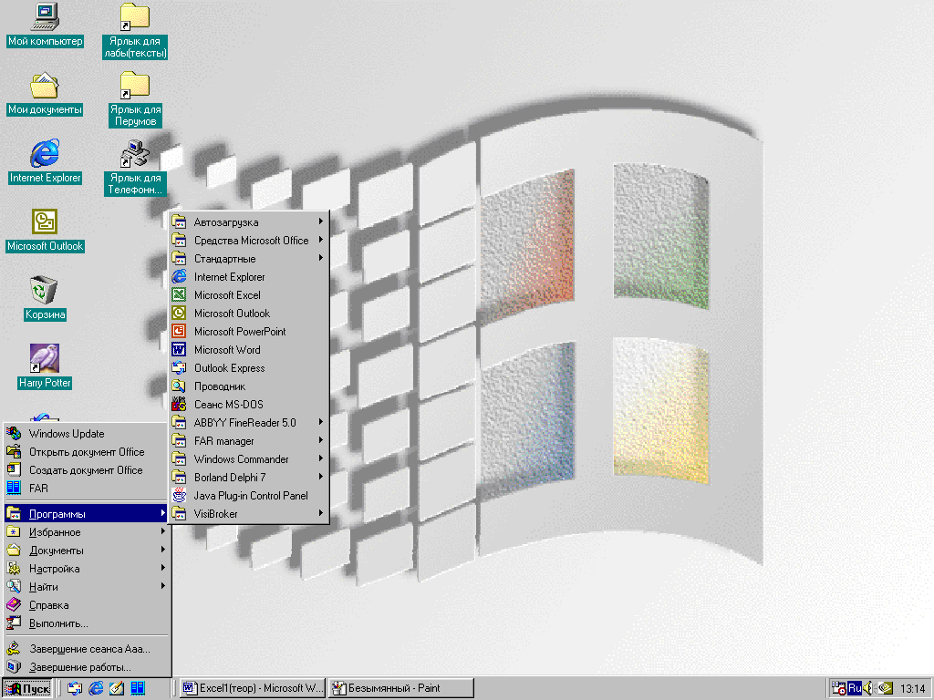This screenshot has width=934, height=700.
Task: Expand the Стандартные submenu arrow
Action: pyautogui.click(x=320, y=258)
